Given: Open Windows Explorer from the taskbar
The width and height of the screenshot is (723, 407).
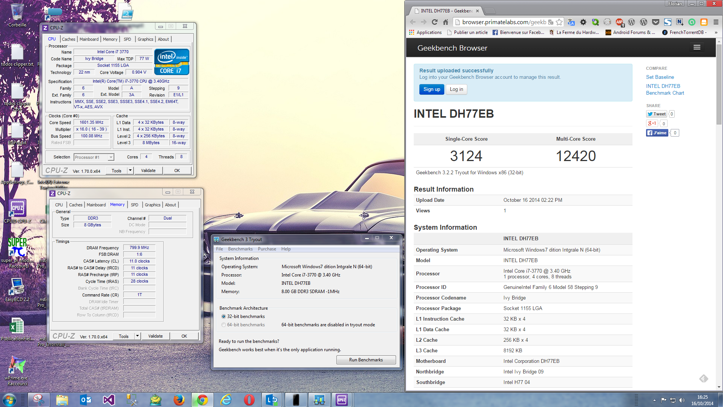Looking at the screenshot, I should [x=62, y=400].
